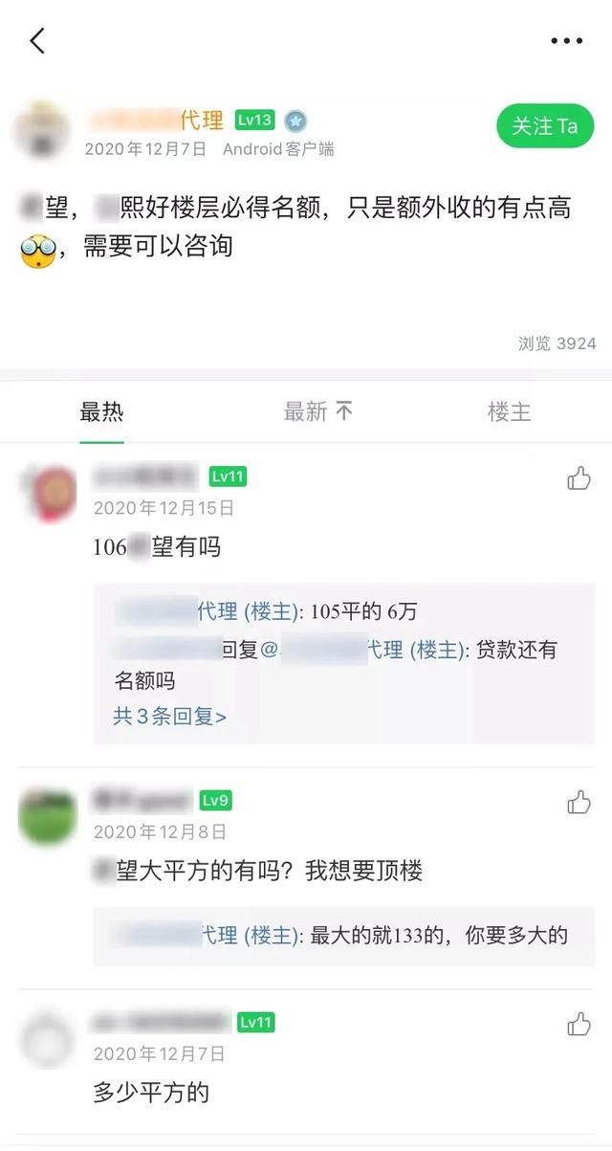
Task: Tap the Lv13 level badge
Action: [254, 120]
